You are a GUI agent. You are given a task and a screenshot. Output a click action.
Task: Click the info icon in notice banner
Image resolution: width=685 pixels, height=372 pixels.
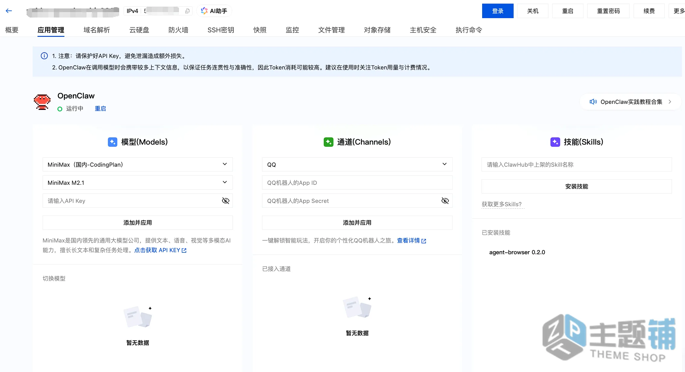click(x=44, y=56)
